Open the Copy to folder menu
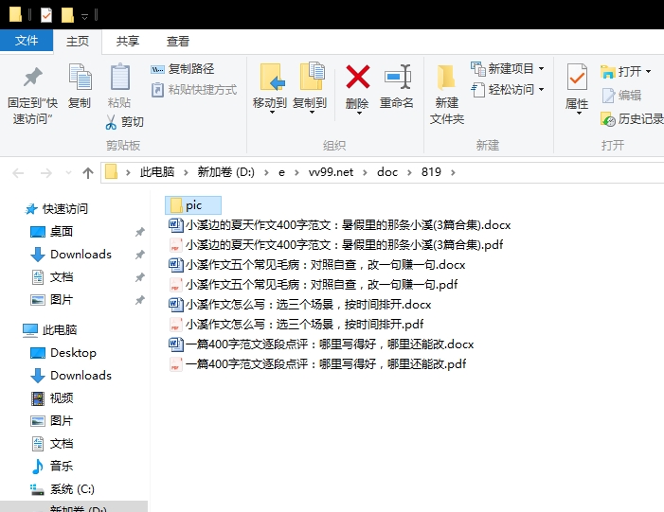Screen dimensions: 664x512 click(311, 88)
